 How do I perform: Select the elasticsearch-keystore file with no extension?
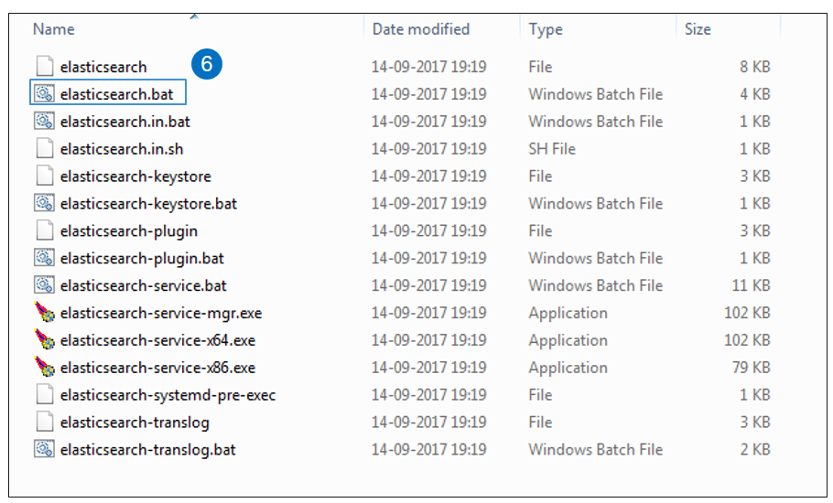tap(135, 176)
